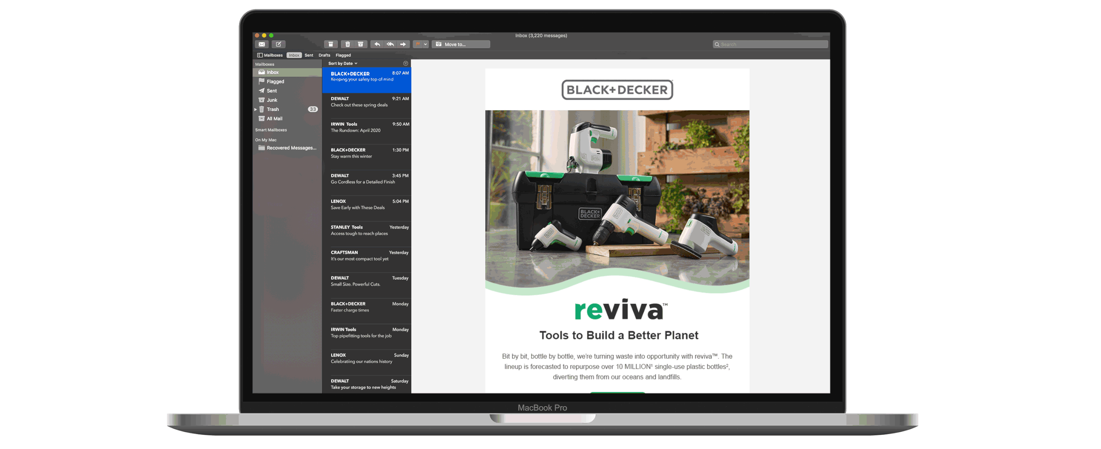The image size is (1101, 449).
Task: Click the Smart Mailboxes section header
Action: tap(271, 130)
